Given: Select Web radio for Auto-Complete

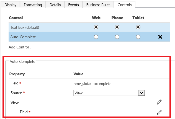Looking at the screenshot, I should pos(96,37).
